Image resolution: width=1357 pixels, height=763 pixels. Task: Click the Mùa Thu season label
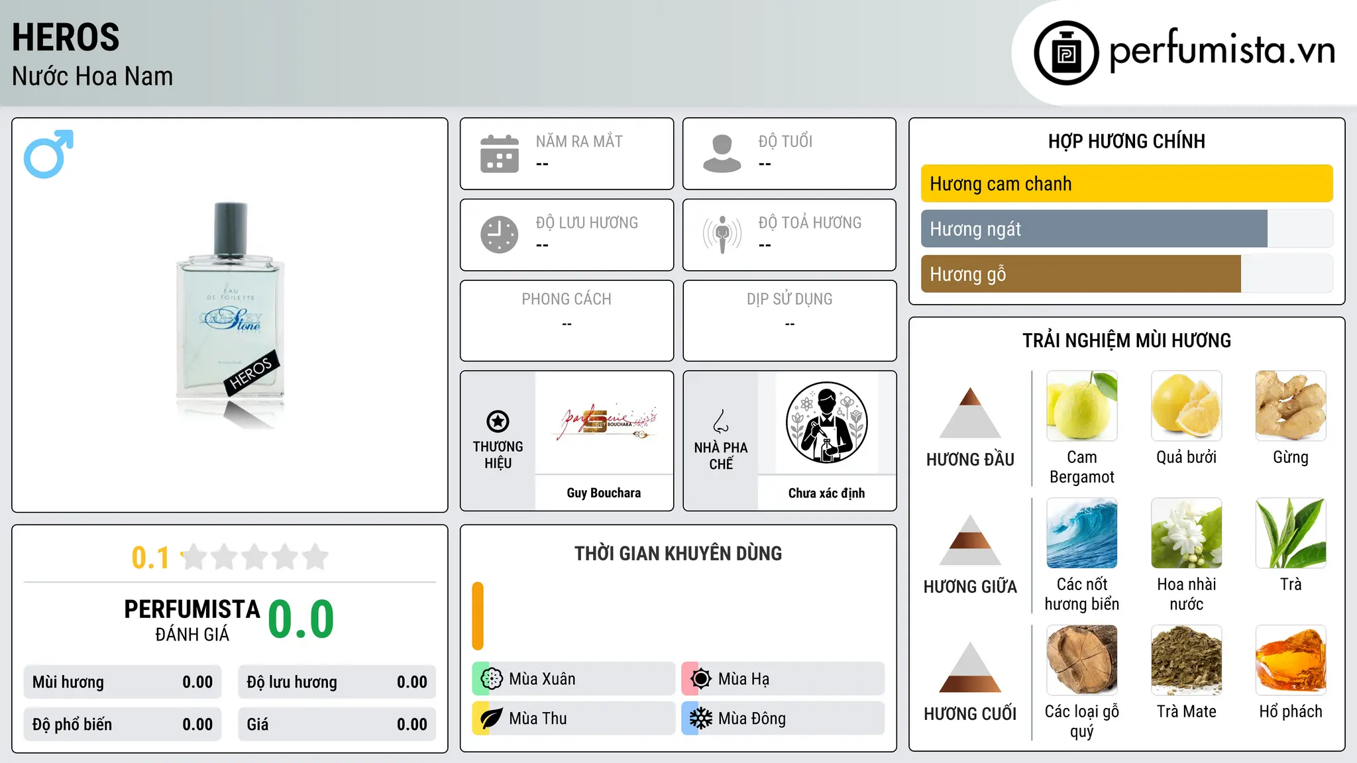pyautogui.click(x=537, y=719)
